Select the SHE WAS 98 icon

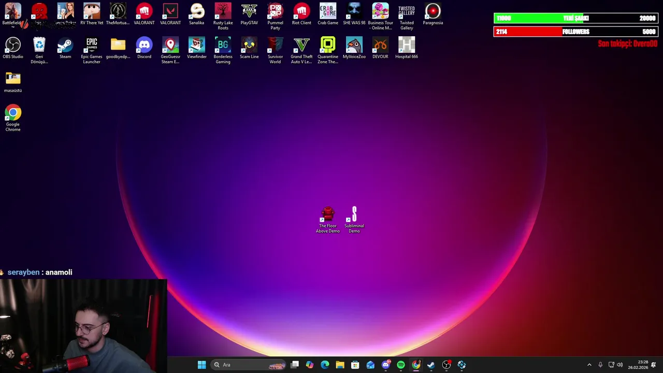354,15
